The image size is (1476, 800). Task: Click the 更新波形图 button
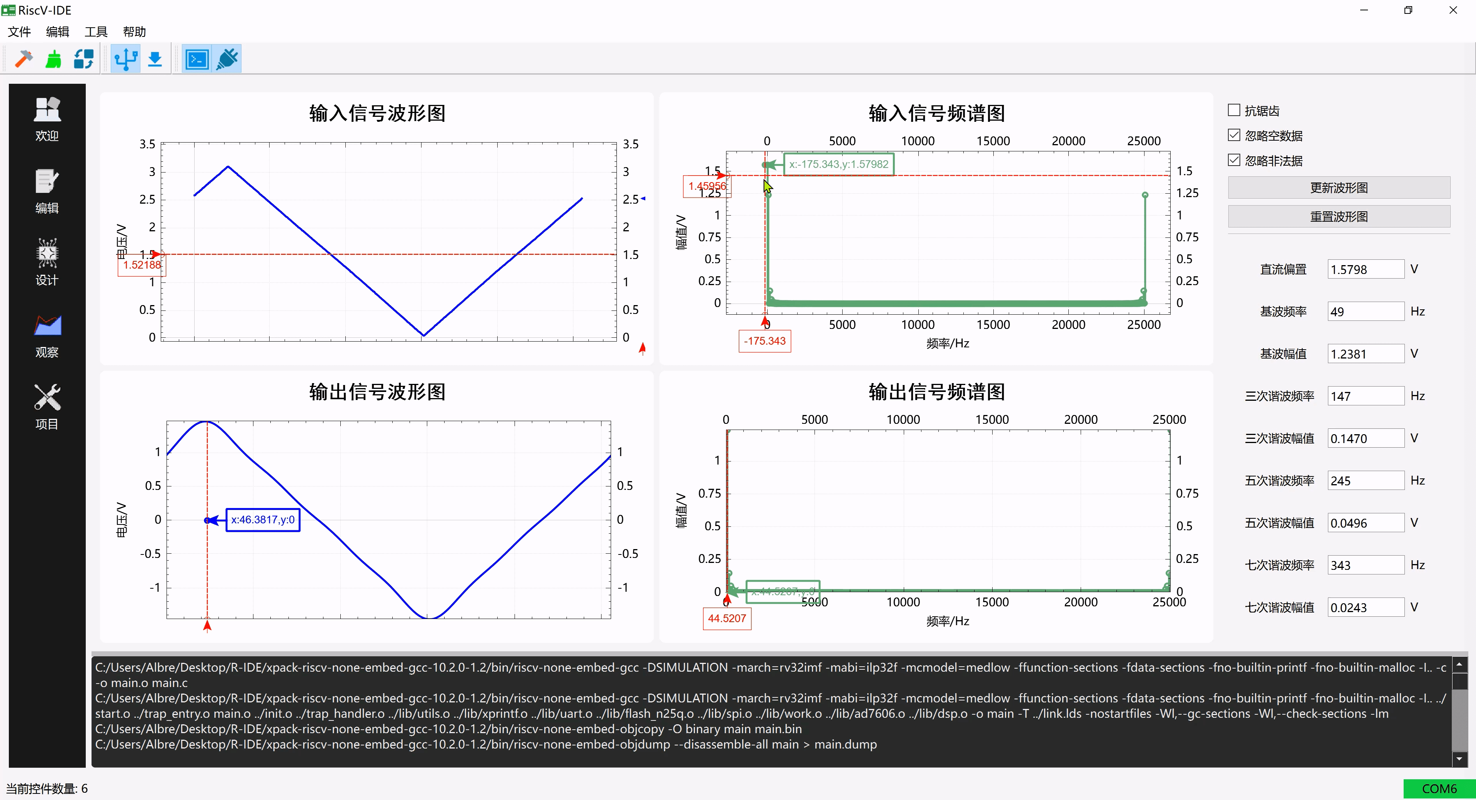click(x=1339, y=188)
